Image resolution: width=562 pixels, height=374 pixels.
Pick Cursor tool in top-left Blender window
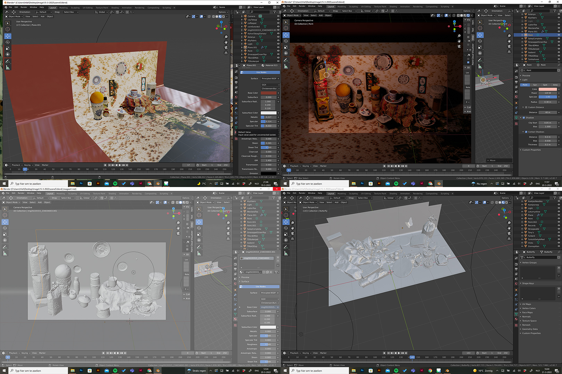(x=8, y=29)
